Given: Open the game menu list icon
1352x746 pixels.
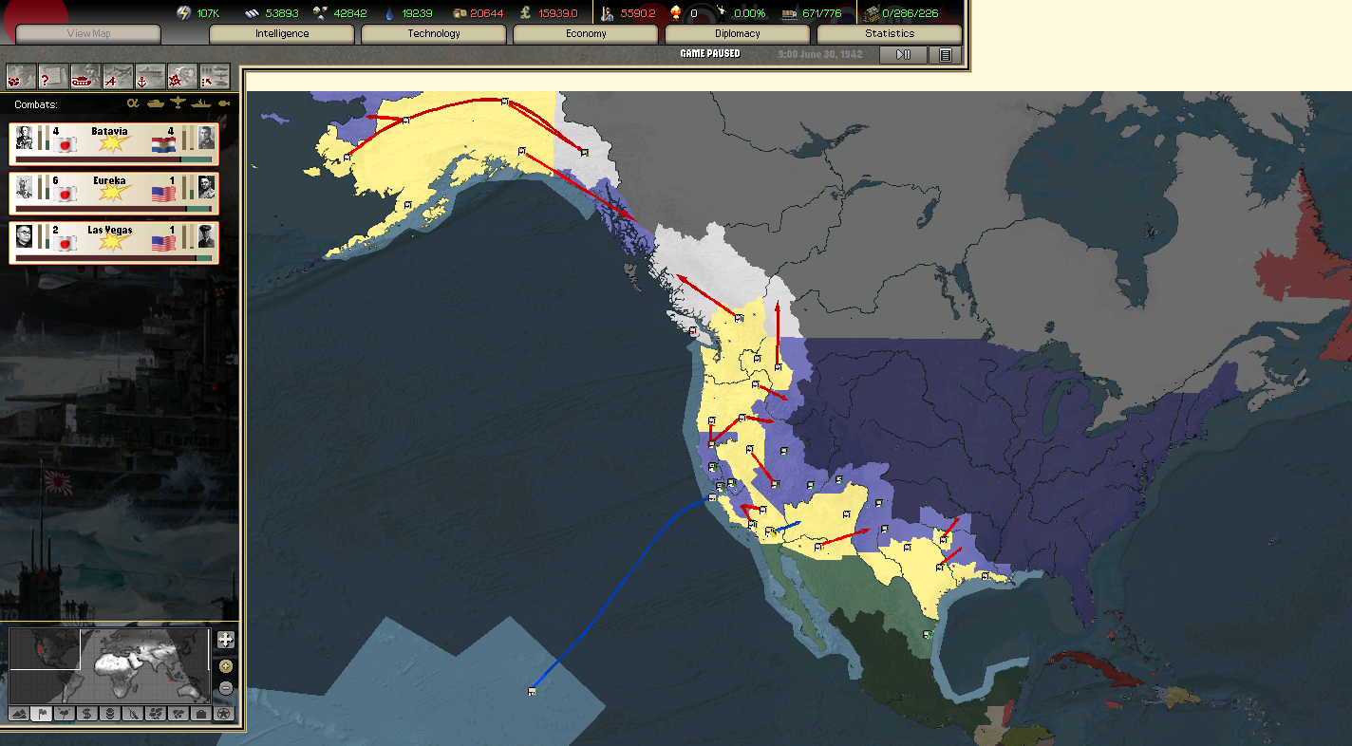Looking at the screenshot, I should click(x=945, y=55).
